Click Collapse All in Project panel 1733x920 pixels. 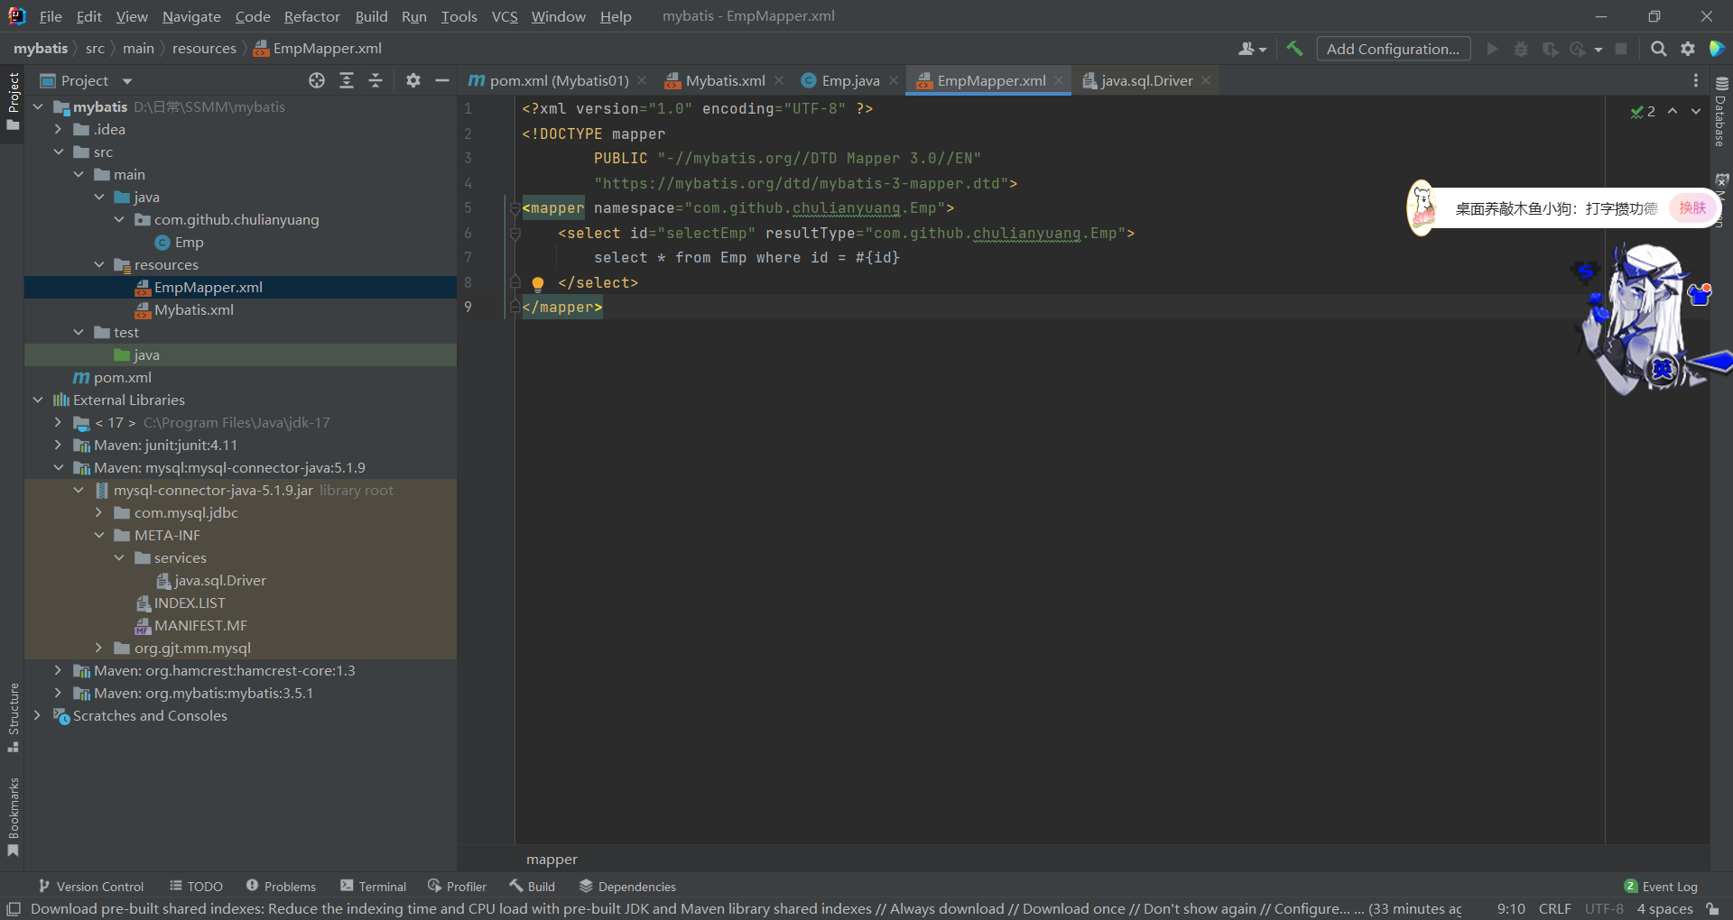coord(375,80)
